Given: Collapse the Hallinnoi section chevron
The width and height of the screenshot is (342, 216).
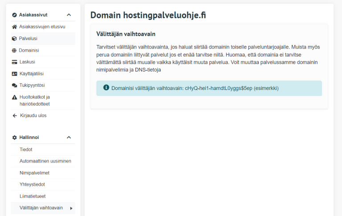Looking at the screenshot, I should tap(69, 137).
